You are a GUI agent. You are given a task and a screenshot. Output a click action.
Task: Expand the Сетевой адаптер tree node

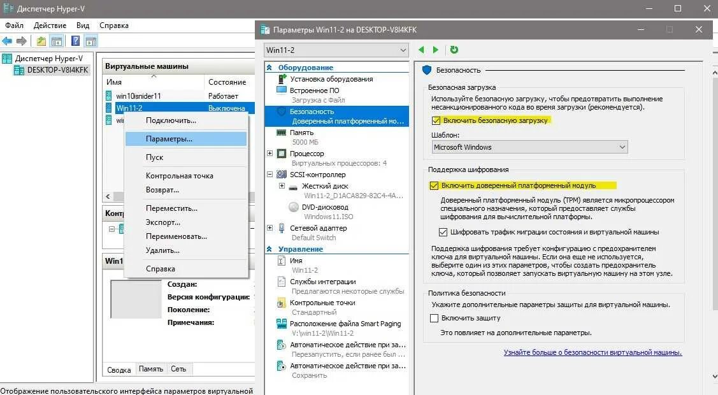(269, 228)
